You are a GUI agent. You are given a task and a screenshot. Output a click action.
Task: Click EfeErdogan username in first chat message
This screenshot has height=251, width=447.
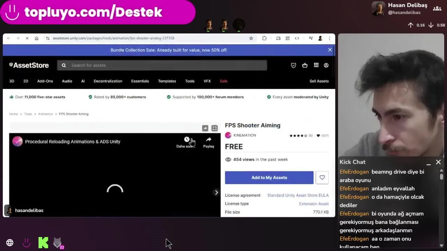(x=354, y=172)
